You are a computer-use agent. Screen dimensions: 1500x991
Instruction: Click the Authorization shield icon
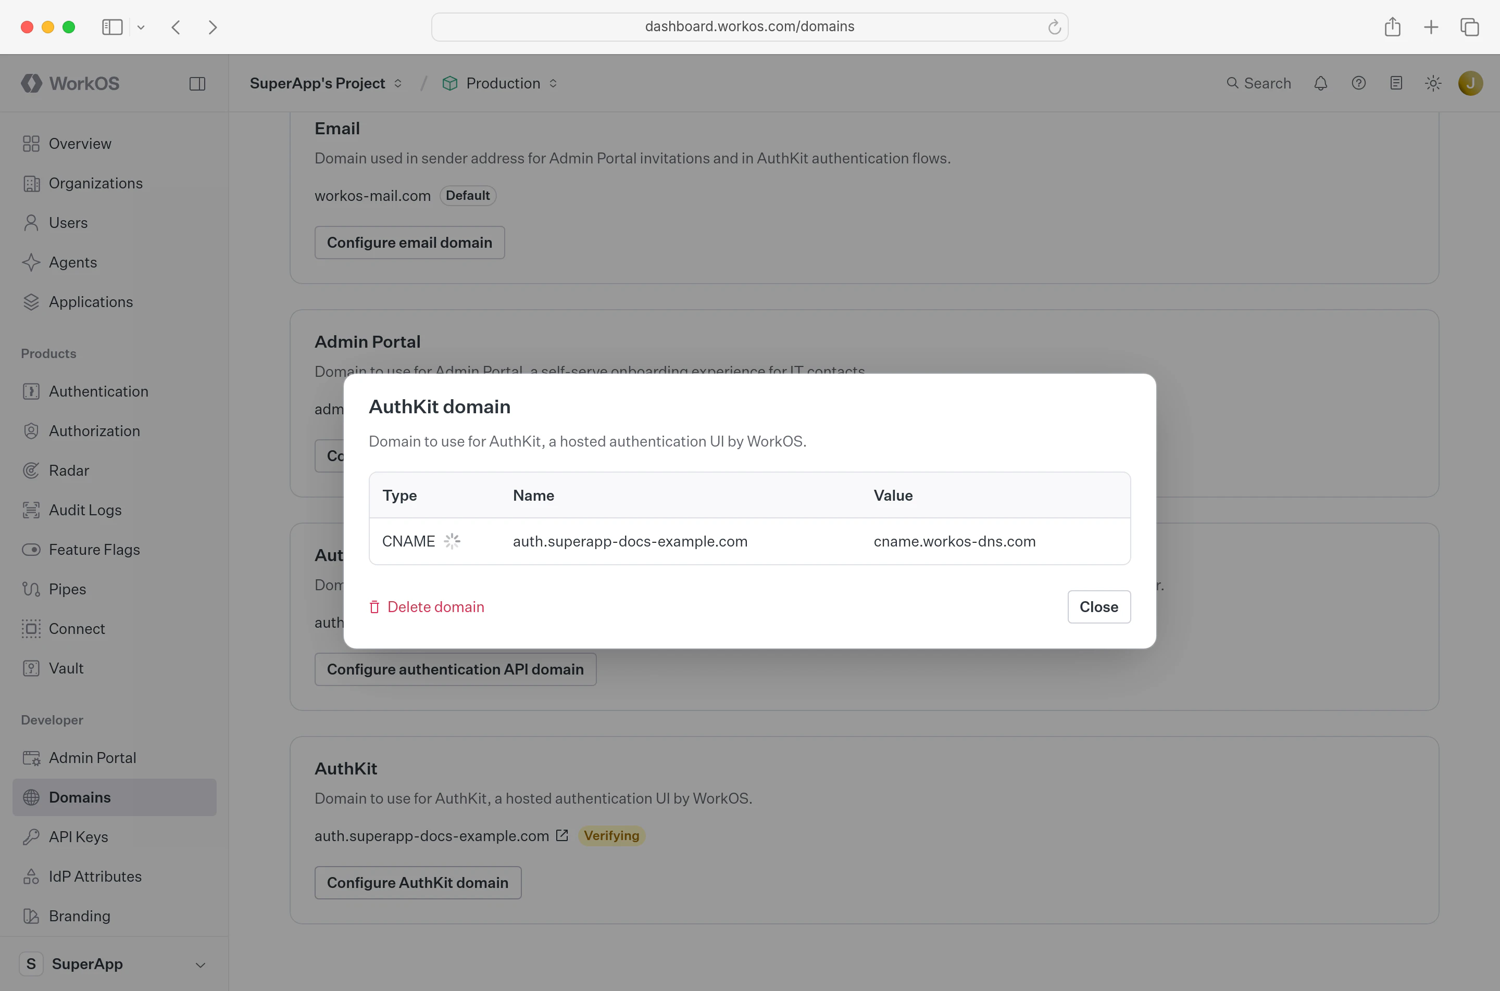31,431
